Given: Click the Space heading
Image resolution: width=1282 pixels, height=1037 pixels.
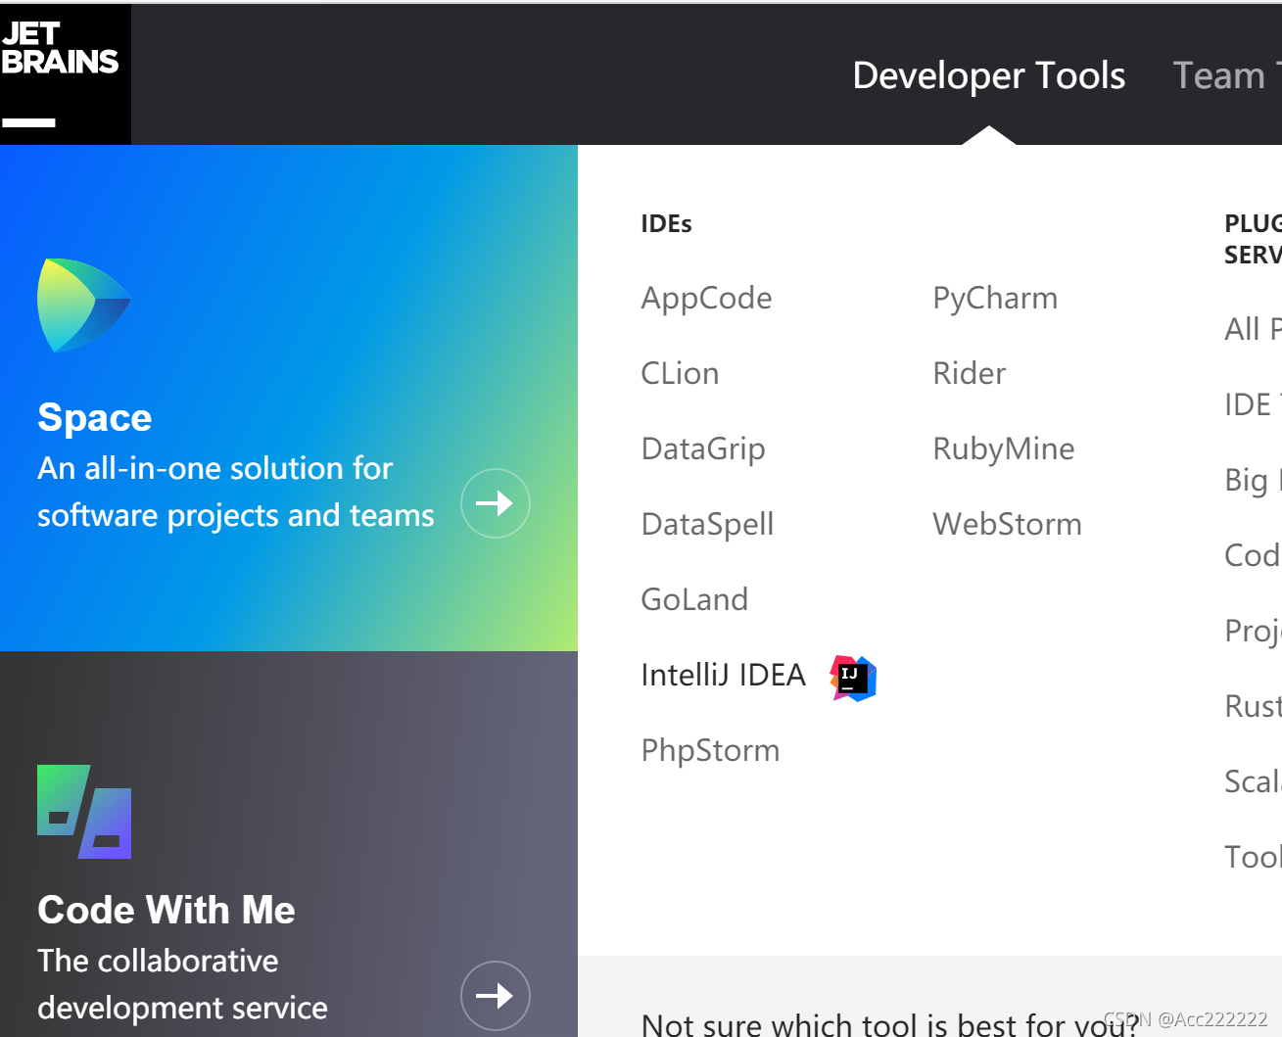Looking at the screenshot, I should tap(95, 418).
